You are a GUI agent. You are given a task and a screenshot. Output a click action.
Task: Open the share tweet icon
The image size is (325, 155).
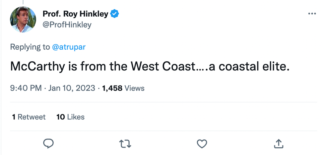pyautogui.click(x=279, y=143)
